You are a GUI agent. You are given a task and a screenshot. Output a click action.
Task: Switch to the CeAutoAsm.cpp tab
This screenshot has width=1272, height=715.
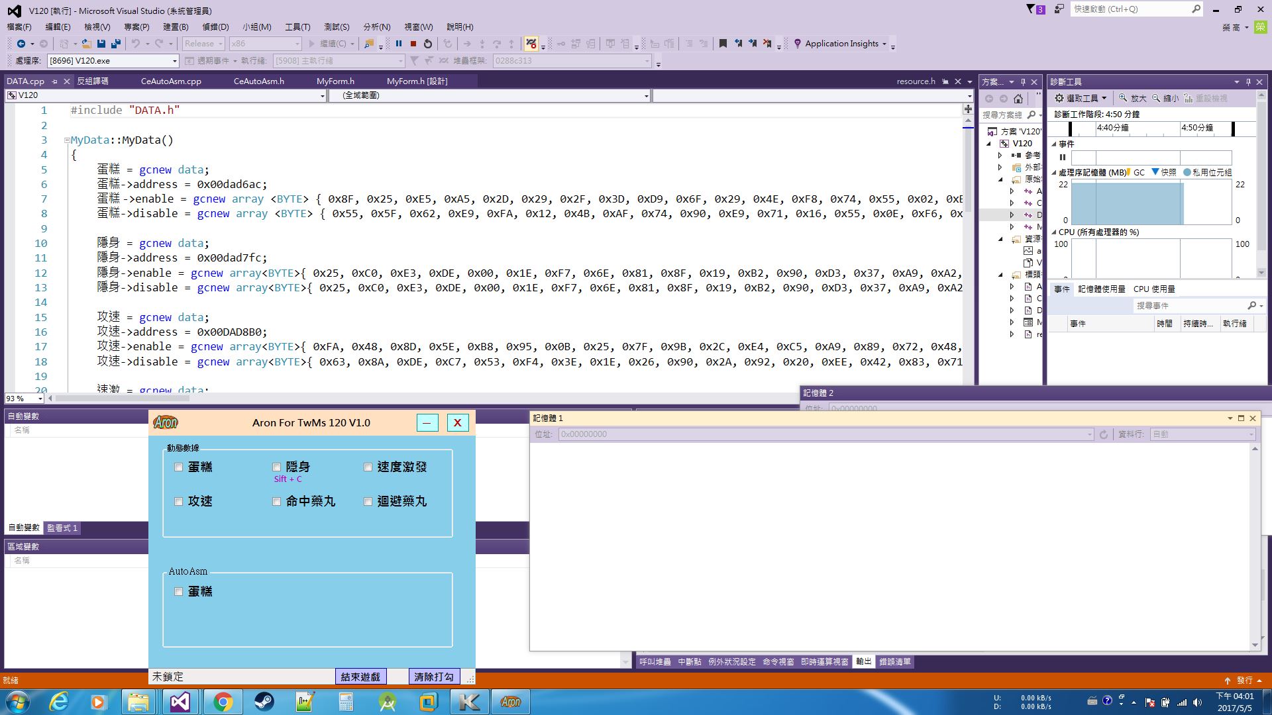pos(171,81)
